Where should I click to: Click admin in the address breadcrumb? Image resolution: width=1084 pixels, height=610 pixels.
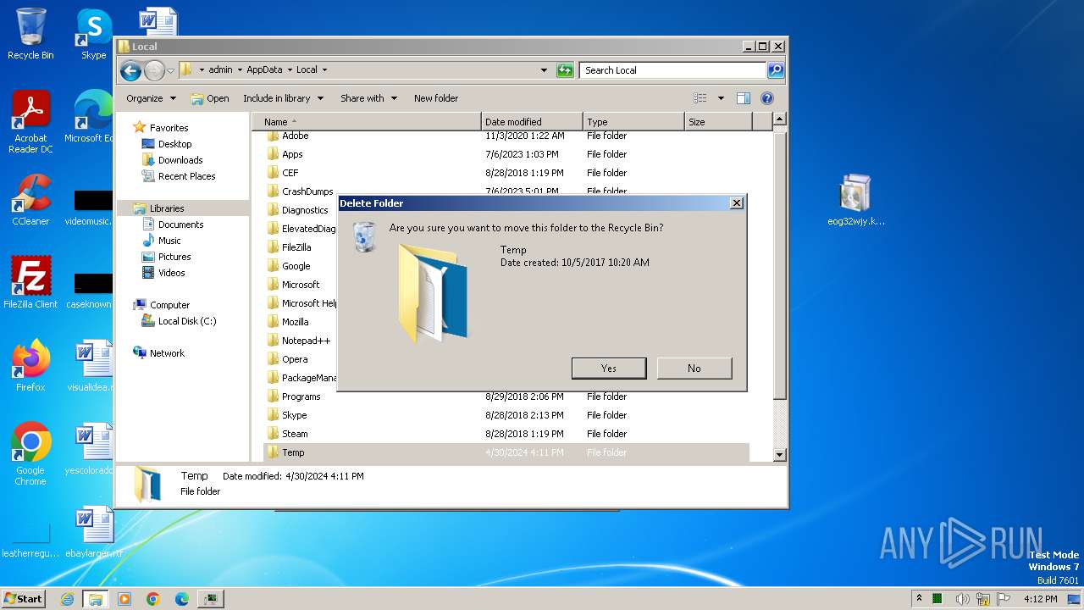(x=220, y=70)
